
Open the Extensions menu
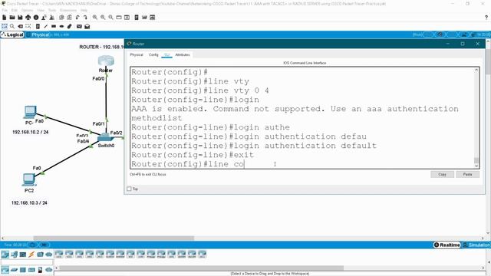coord(68,10)
